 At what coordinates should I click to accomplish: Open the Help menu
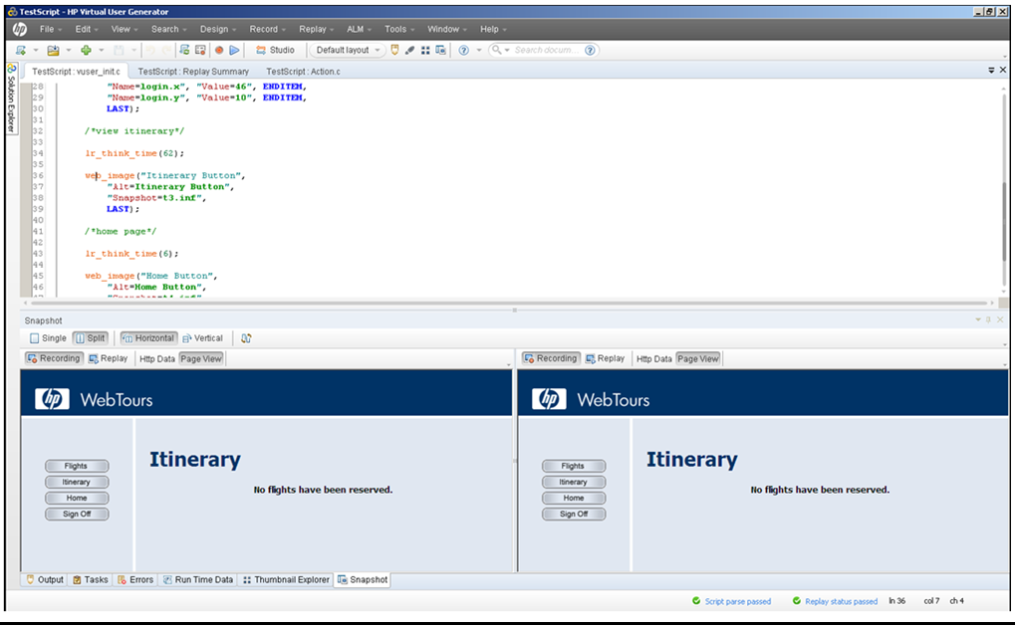(493, 29)
